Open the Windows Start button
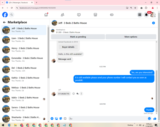160x127 pixels. coord(3,125)
